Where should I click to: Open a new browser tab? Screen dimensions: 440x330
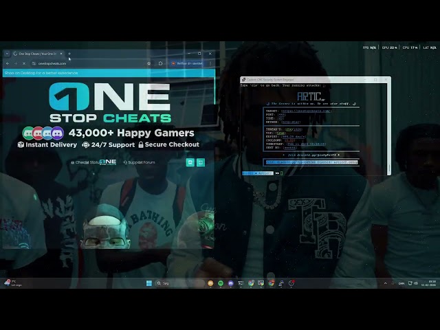pyautogui.click(x=69, y=54)
